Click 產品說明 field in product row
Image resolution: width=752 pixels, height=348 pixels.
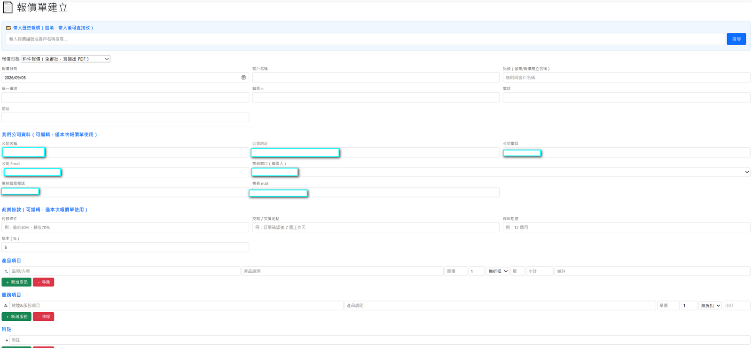point(342,271)
